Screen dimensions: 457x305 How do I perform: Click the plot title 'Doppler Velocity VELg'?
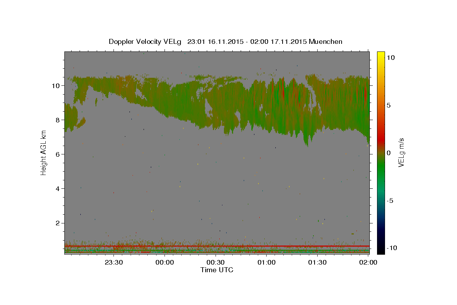145,42
